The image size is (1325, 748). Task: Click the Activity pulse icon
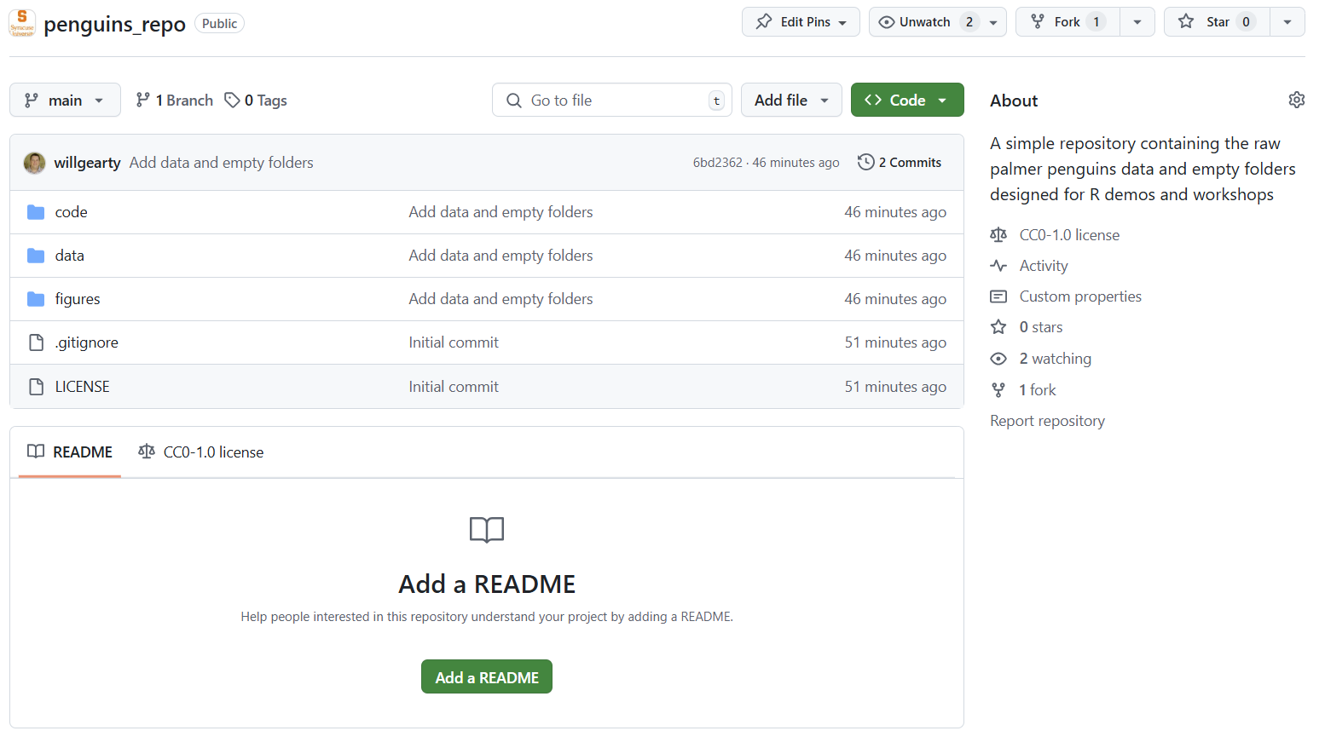[998, 266]
